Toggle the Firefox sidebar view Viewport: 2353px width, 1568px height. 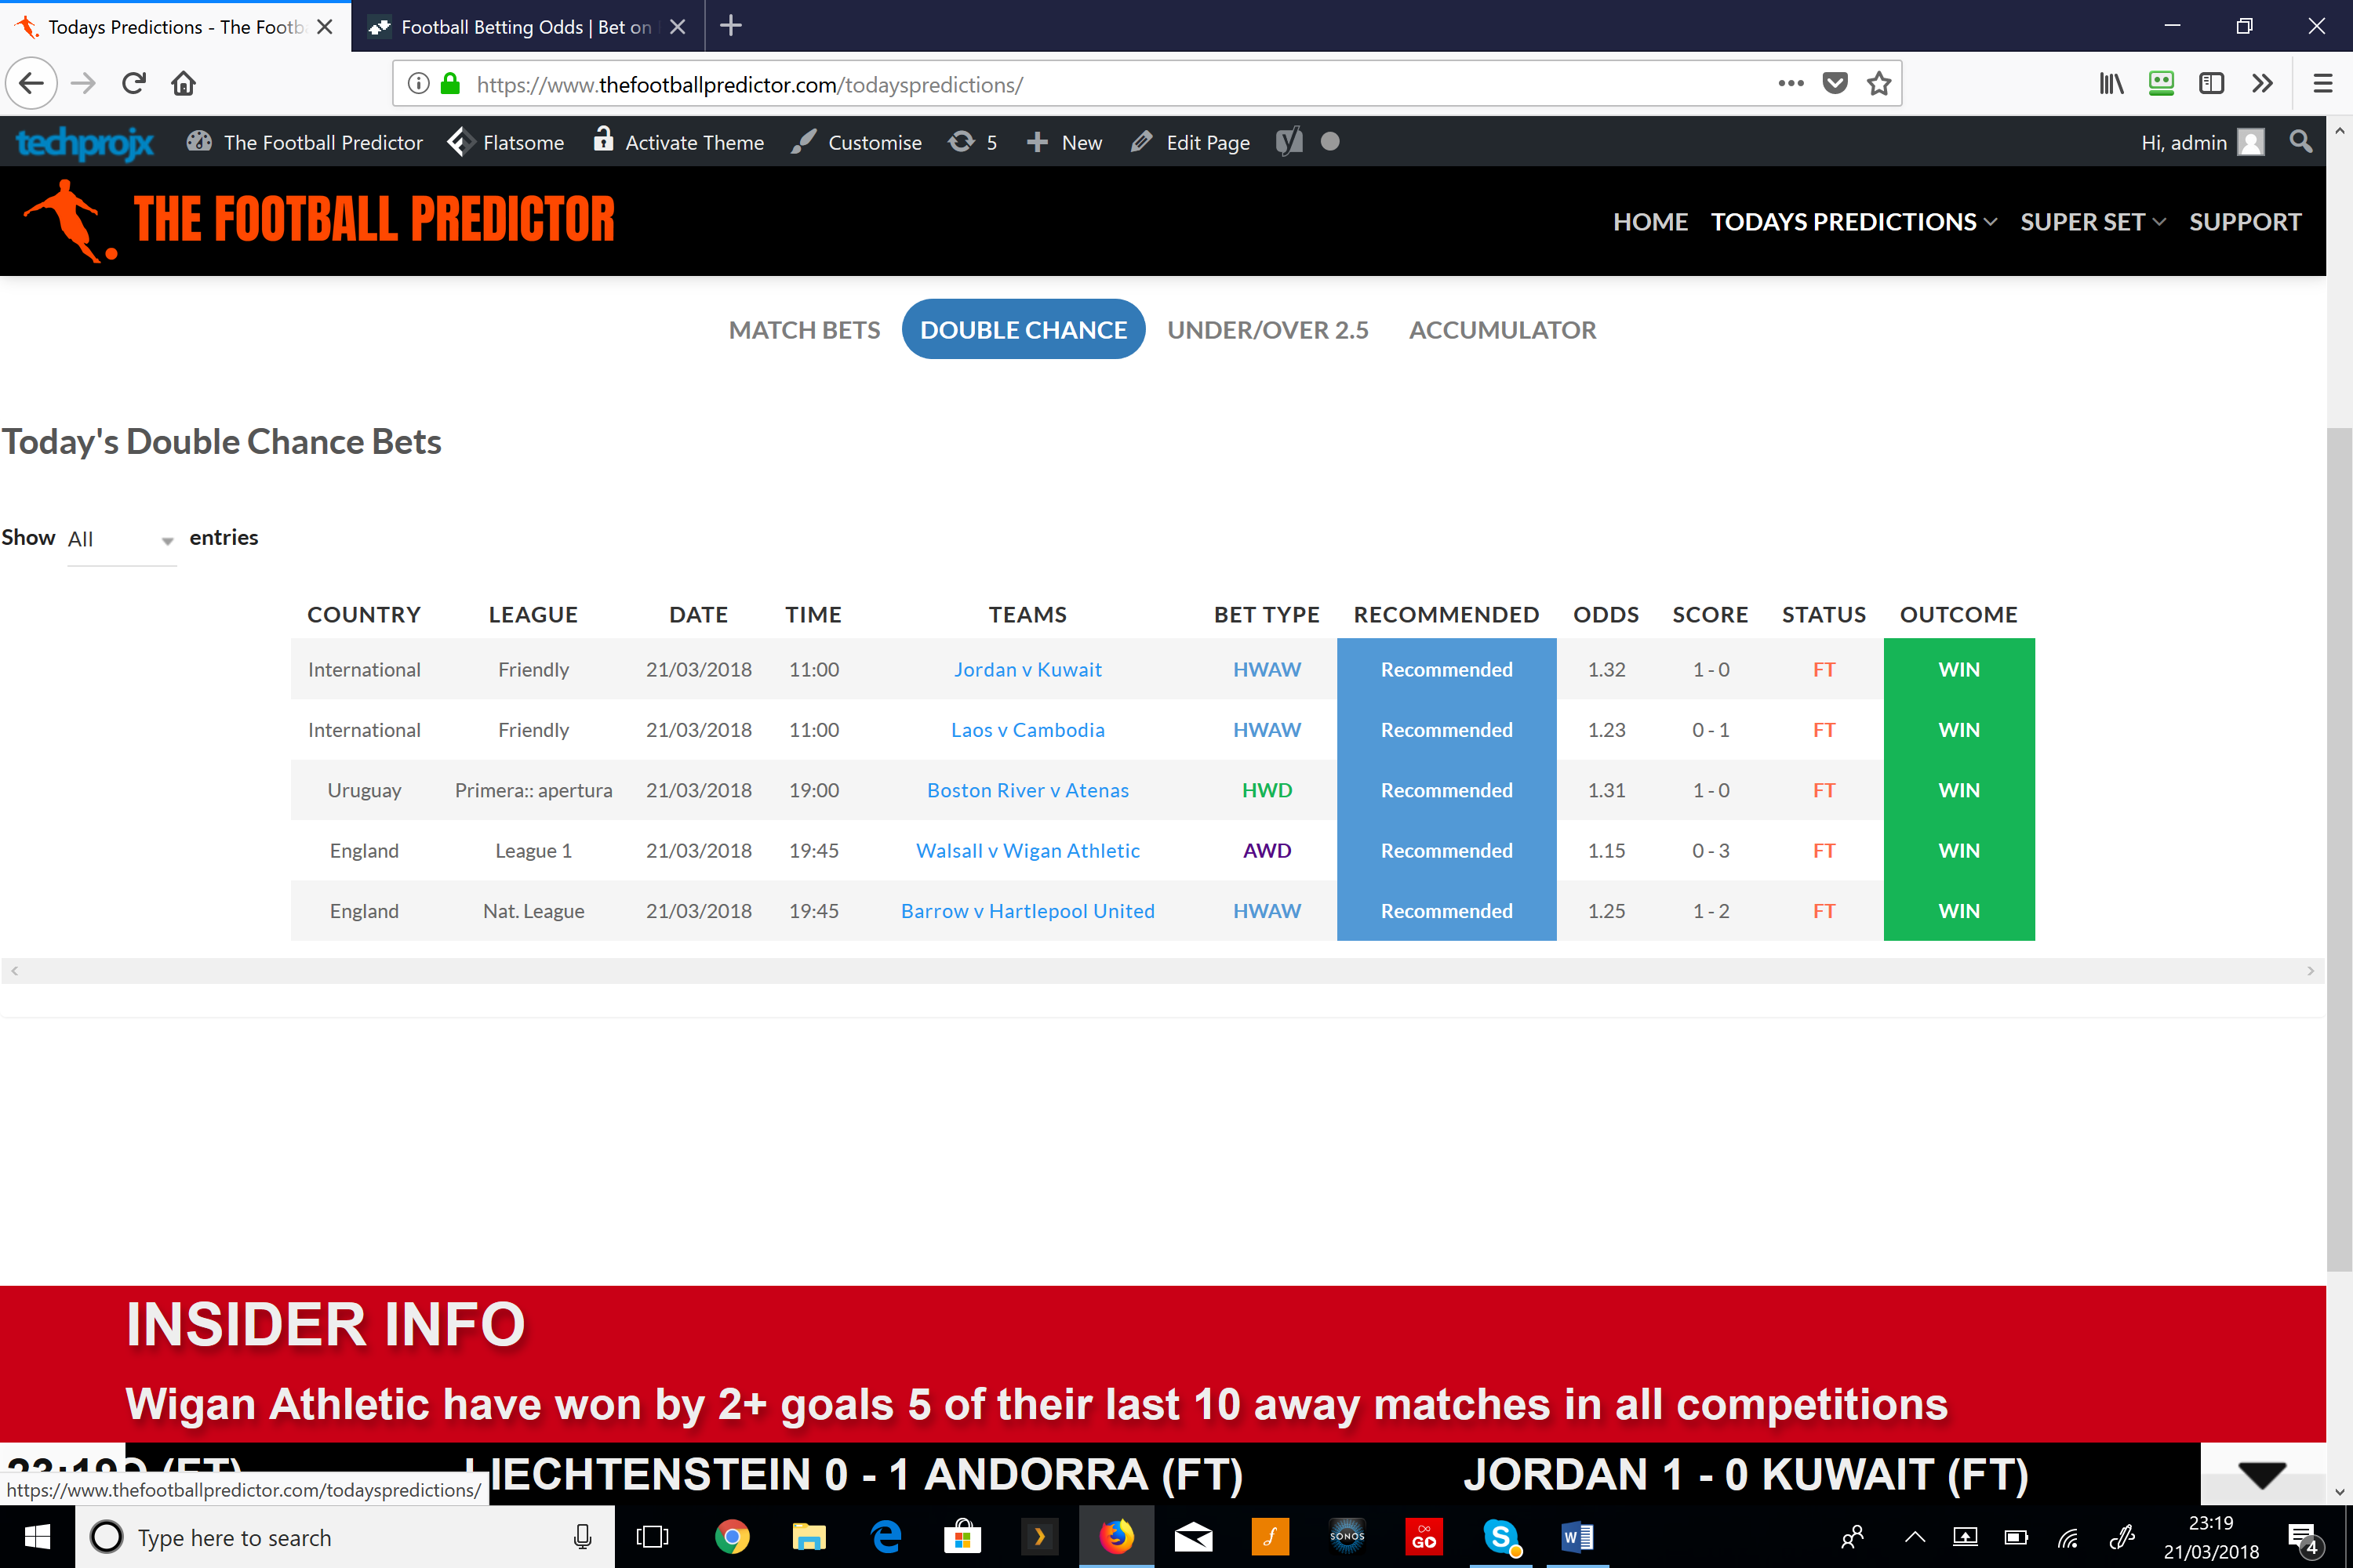(2211, 84)
